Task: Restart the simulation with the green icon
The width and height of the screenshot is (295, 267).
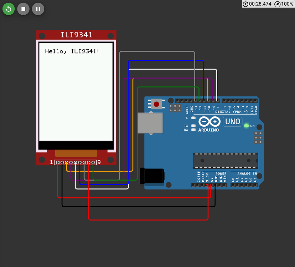Action: pyautogui.click(x=9, y=9)
